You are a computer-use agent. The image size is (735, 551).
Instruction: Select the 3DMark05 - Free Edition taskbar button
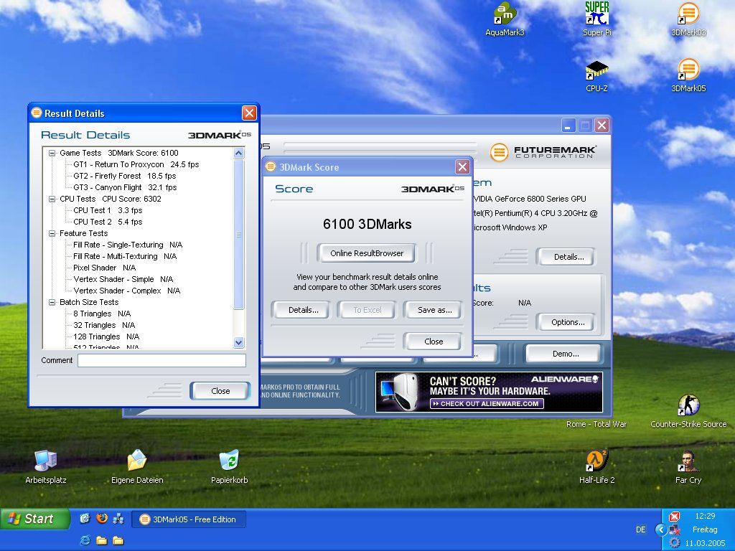click(x=189, y=519)
